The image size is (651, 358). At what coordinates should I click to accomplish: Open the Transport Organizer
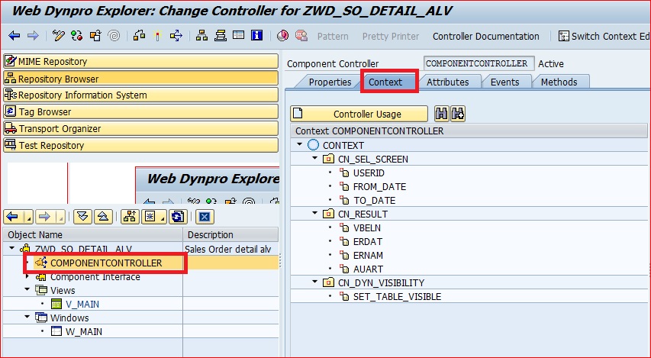[x=140, y=129]
